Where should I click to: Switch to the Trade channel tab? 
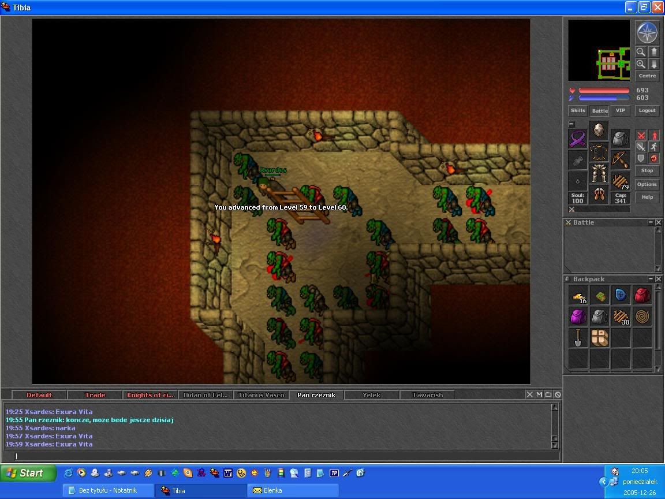pos(95,395)
